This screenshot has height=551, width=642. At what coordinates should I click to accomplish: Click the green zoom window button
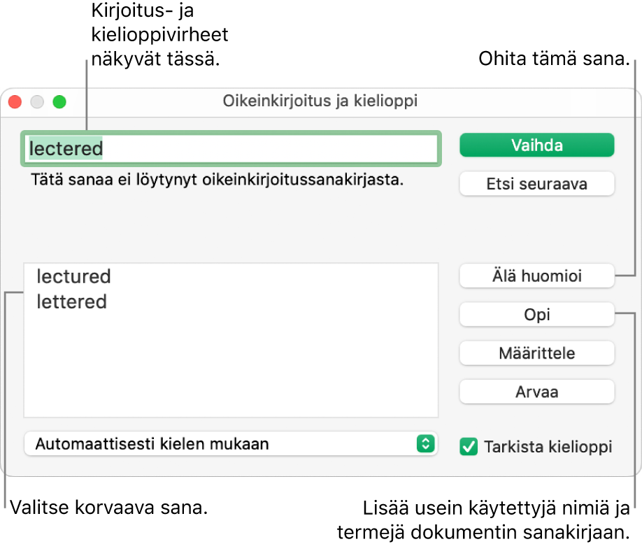(59, 101)
